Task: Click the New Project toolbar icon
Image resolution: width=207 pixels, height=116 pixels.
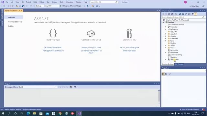Action: pyautogui.click(x=12, y=6)
